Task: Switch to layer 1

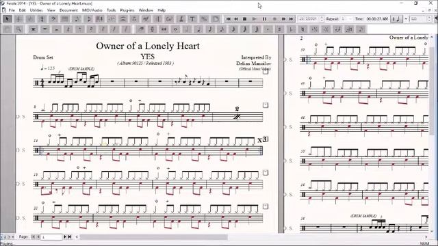Action: click(x=1, y=237)
